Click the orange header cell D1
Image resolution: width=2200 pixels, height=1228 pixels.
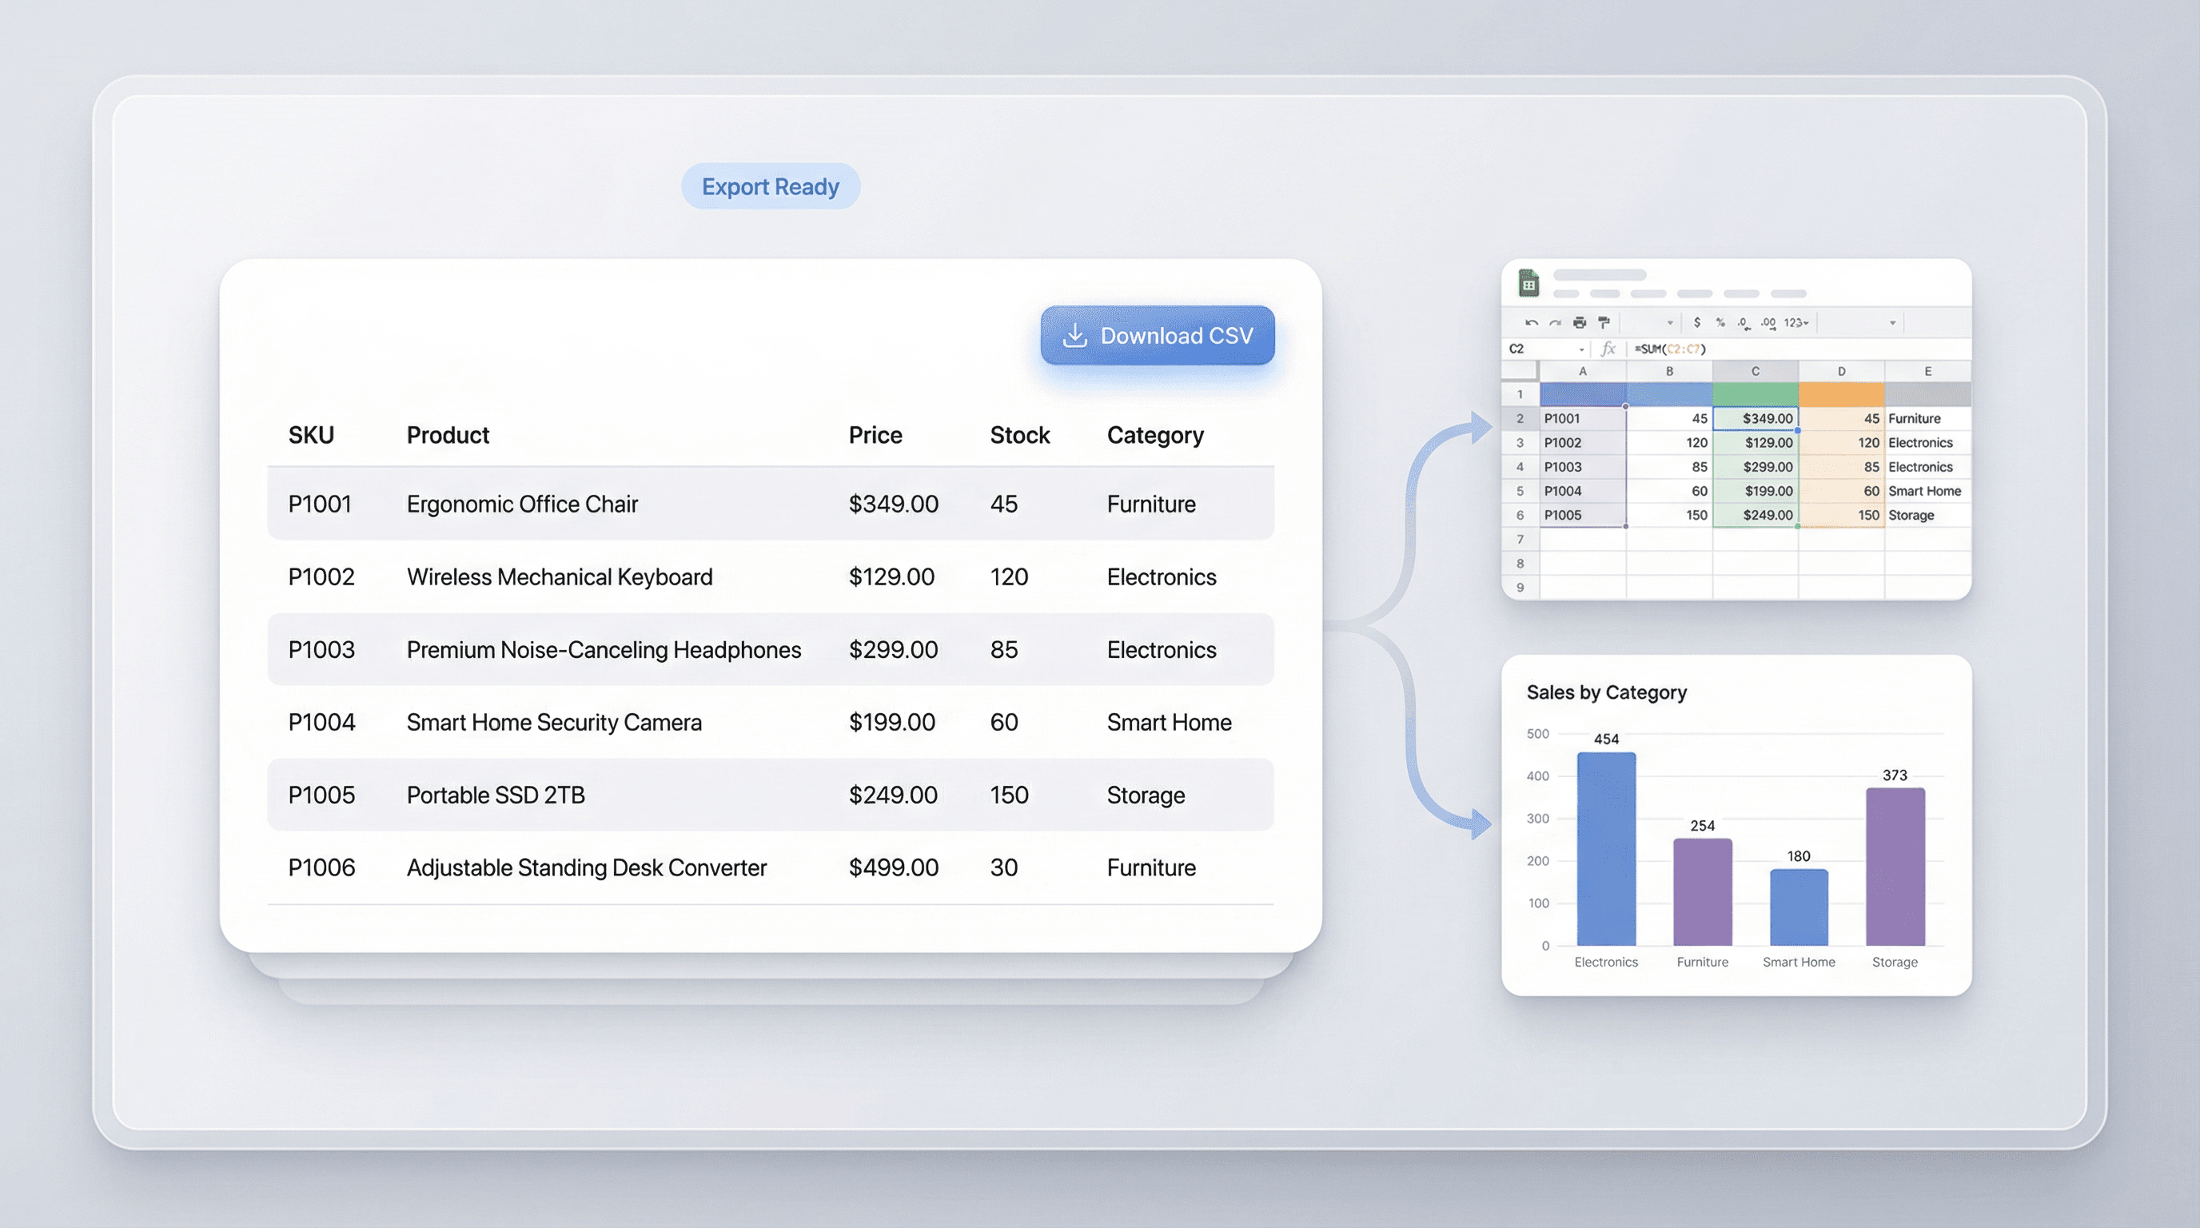1841,394
